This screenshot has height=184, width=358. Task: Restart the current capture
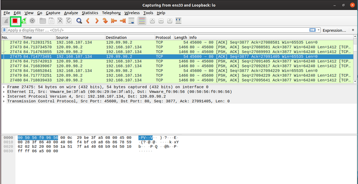pyautogui.click(x=24, y=21)
